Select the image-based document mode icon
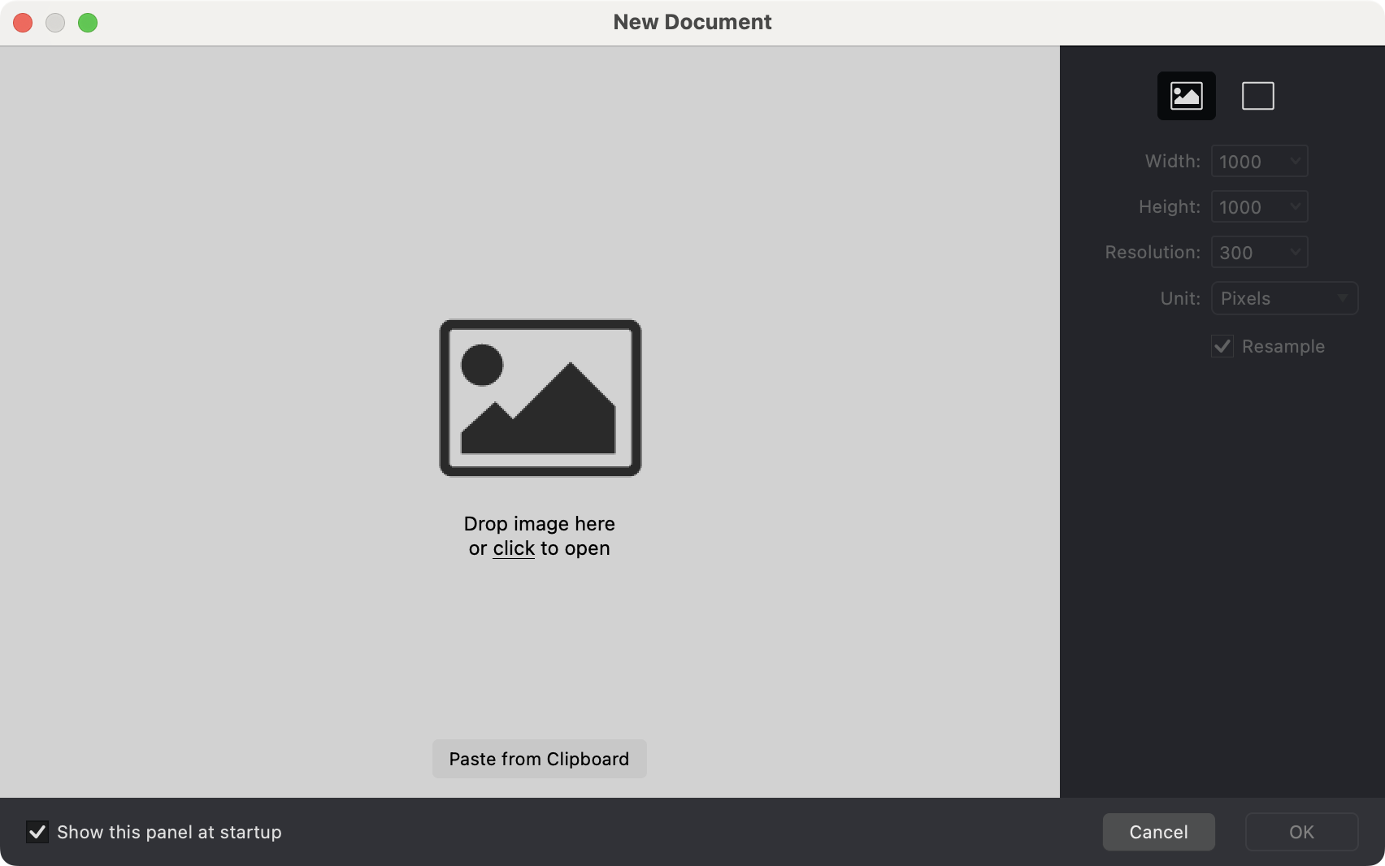 tap(1186, 96)
